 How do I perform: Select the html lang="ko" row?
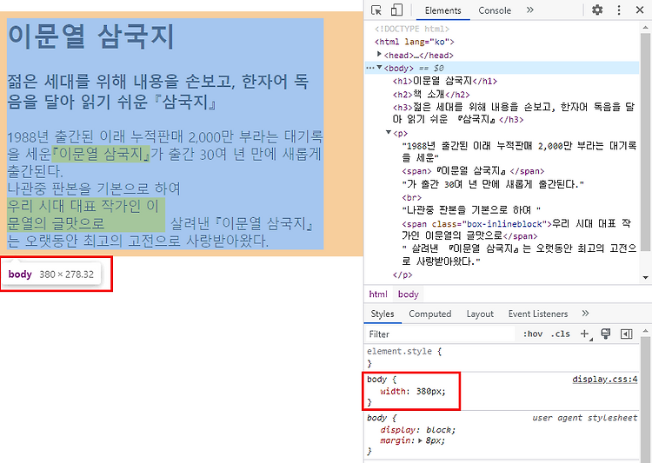click(x=414, y=42)
